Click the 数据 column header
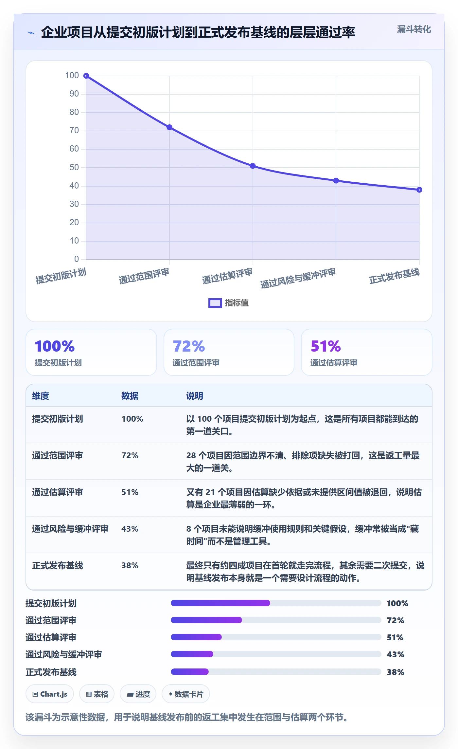 click(x=130, y=396)
